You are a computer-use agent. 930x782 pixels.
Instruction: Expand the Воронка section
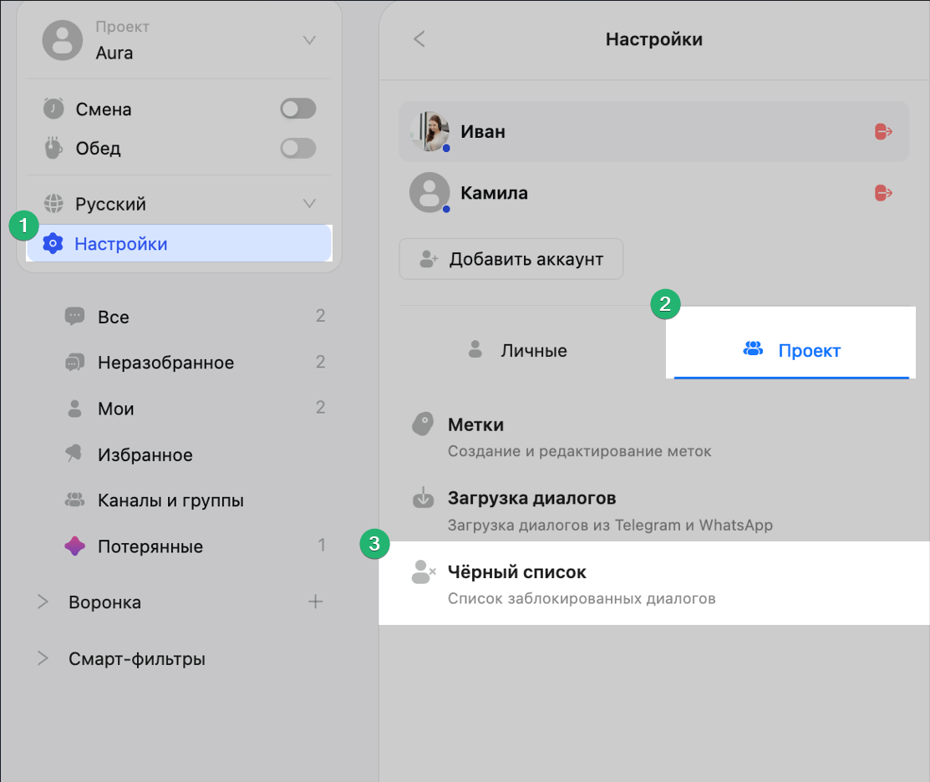click(43, 602)
